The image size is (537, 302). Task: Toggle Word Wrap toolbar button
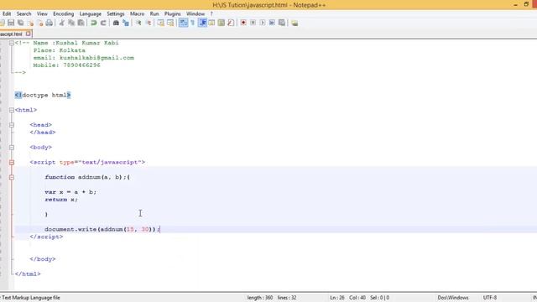click(x=183, y=23)
